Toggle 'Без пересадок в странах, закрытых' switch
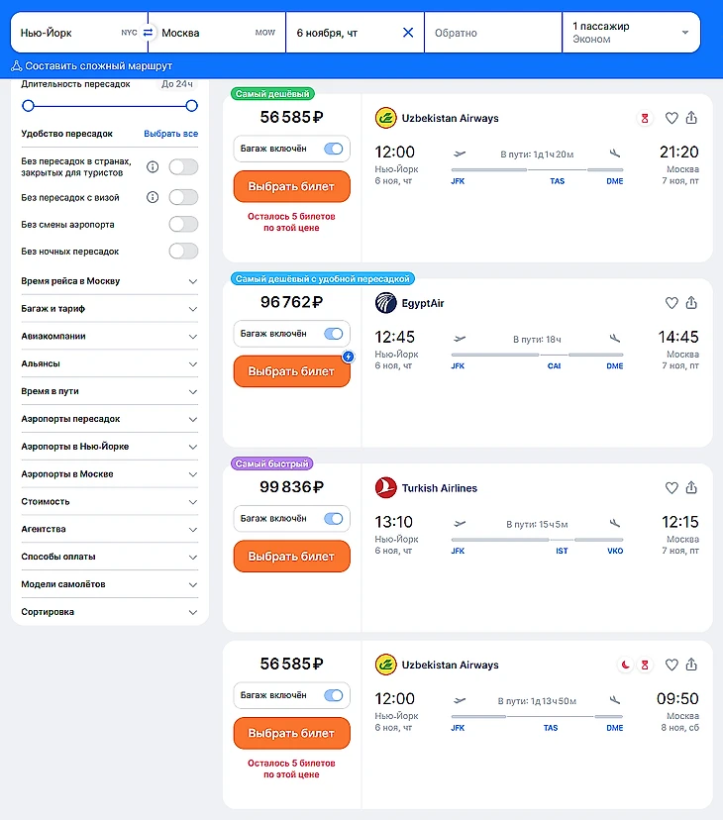 [x=183, y=166]
